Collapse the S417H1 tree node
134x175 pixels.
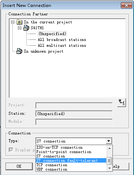click(x=19, y=28)
